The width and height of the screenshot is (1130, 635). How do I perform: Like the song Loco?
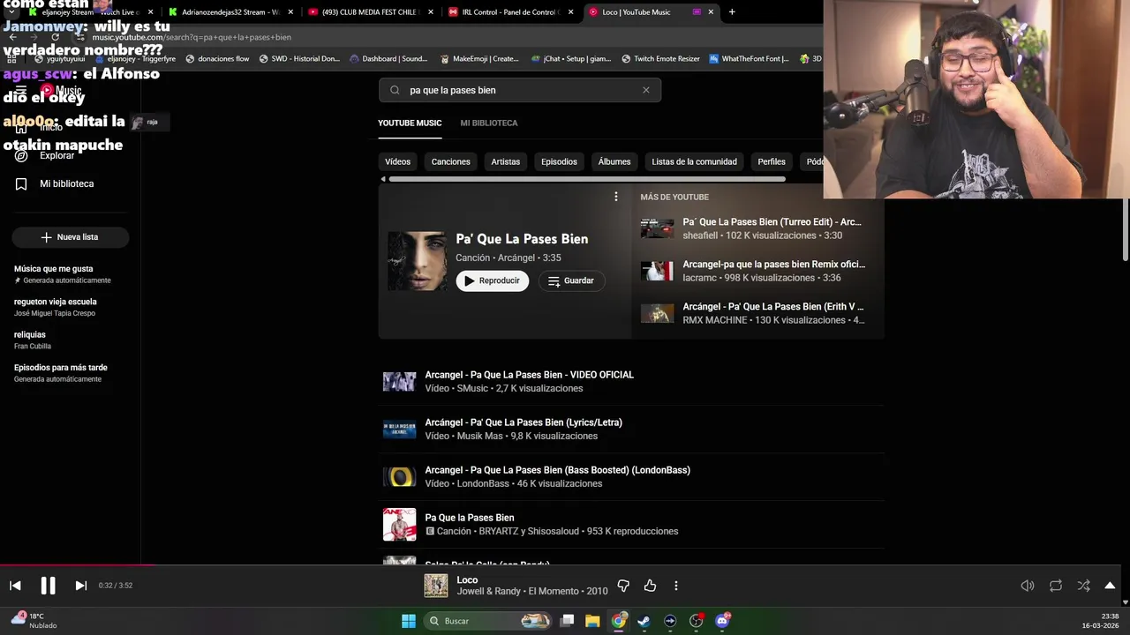coord(650,586)
